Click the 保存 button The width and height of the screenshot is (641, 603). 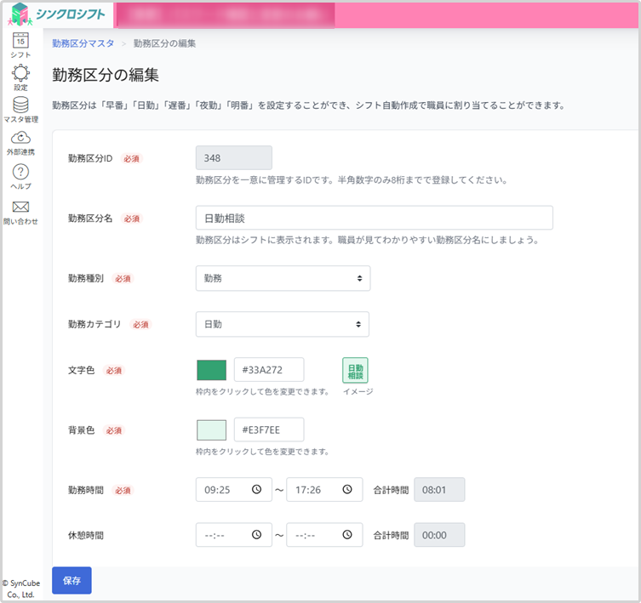coord(72,581)
